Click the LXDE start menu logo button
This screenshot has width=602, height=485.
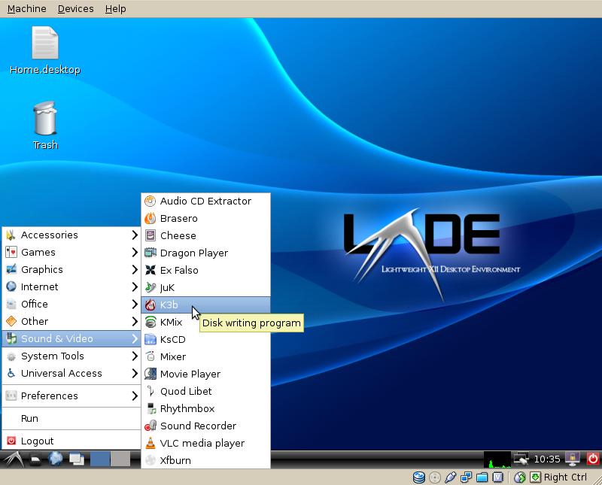click(12, 459)
